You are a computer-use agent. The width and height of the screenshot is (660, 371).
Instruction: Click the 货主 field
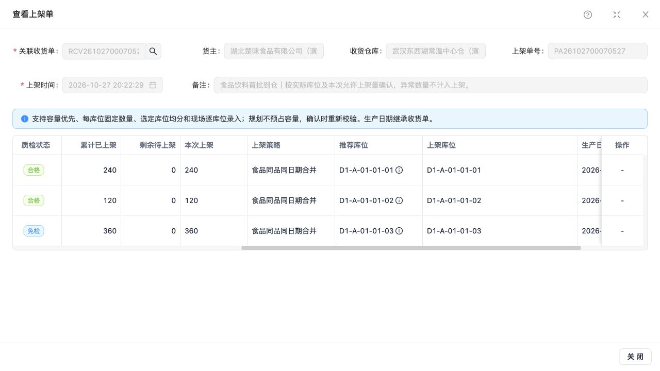tap(274, 51)
